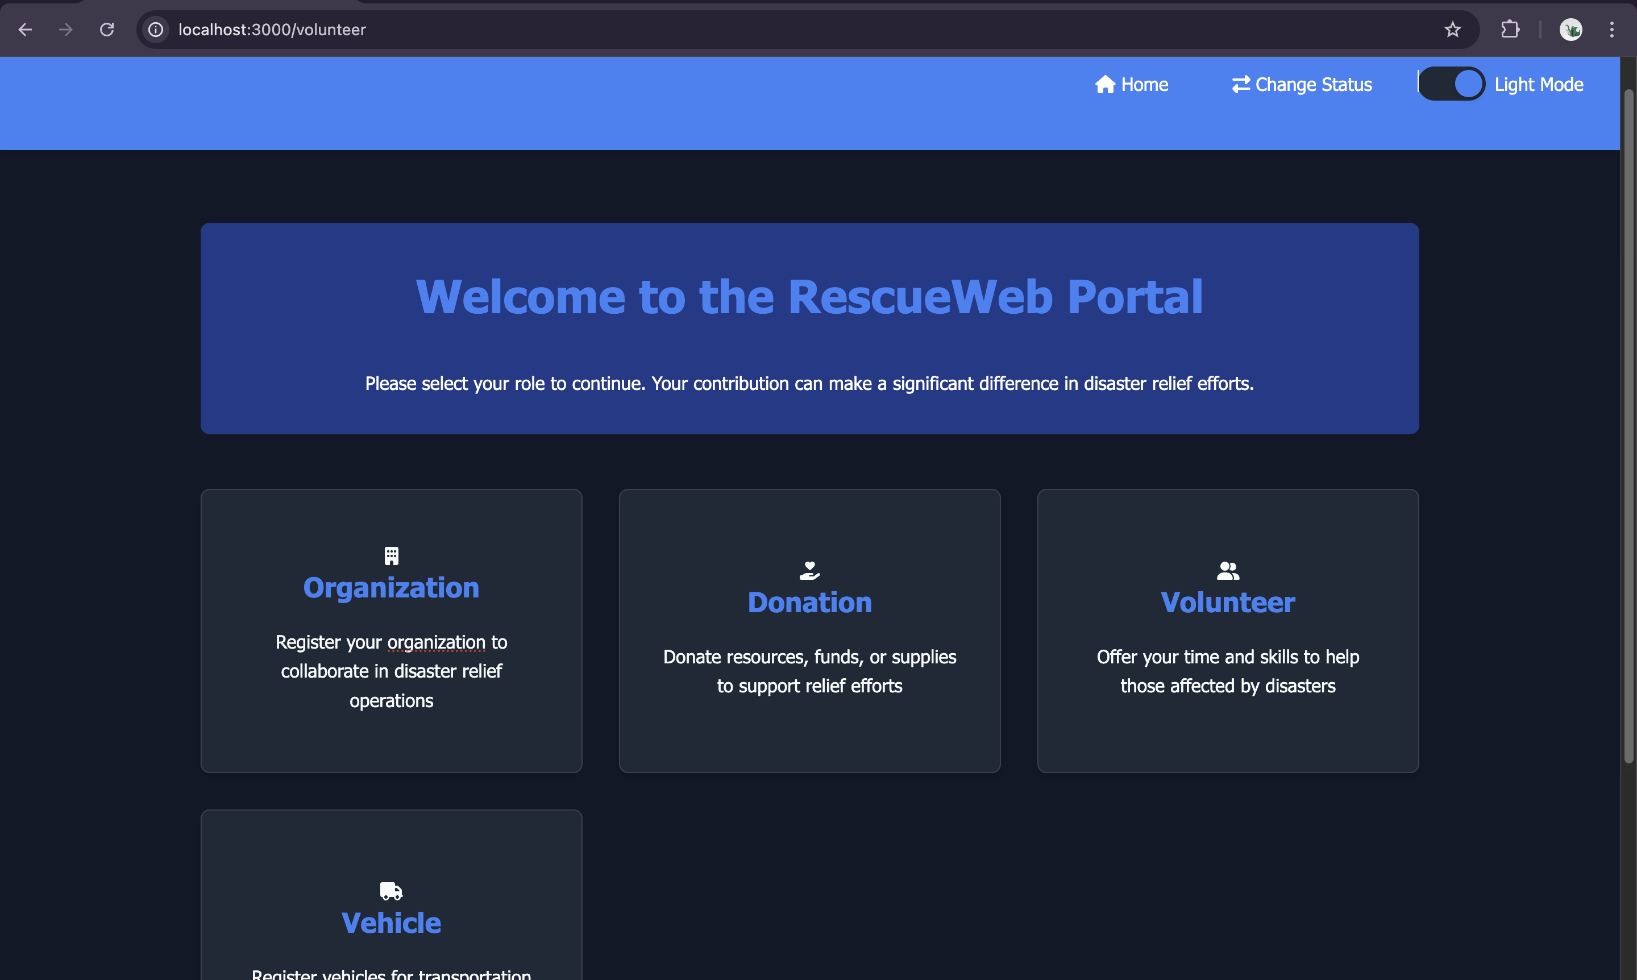Image resolution: width=1637 pixels, height=980 pixels.
Task: Toggle the Light Mode switch
Action: 1452,85
